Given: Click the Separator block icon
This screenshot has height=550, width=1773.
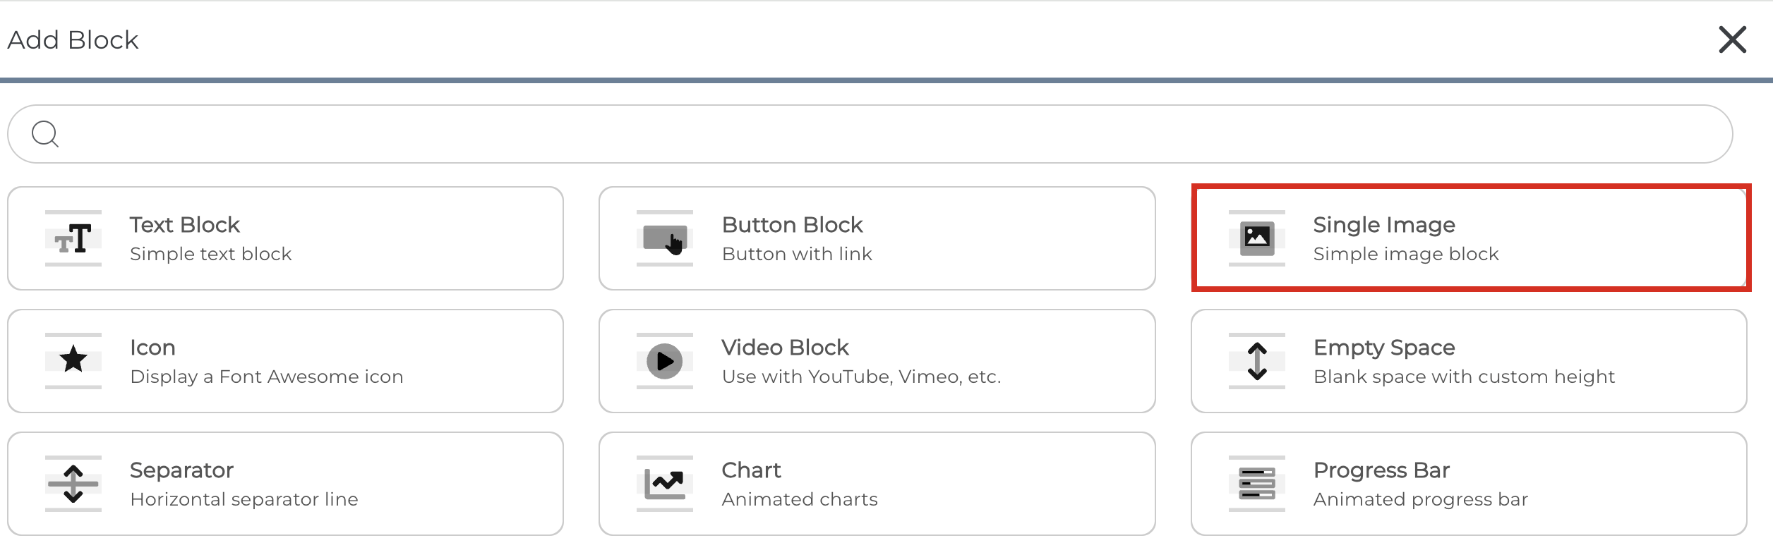Looking at the screenshot, I should click(73, 484).
